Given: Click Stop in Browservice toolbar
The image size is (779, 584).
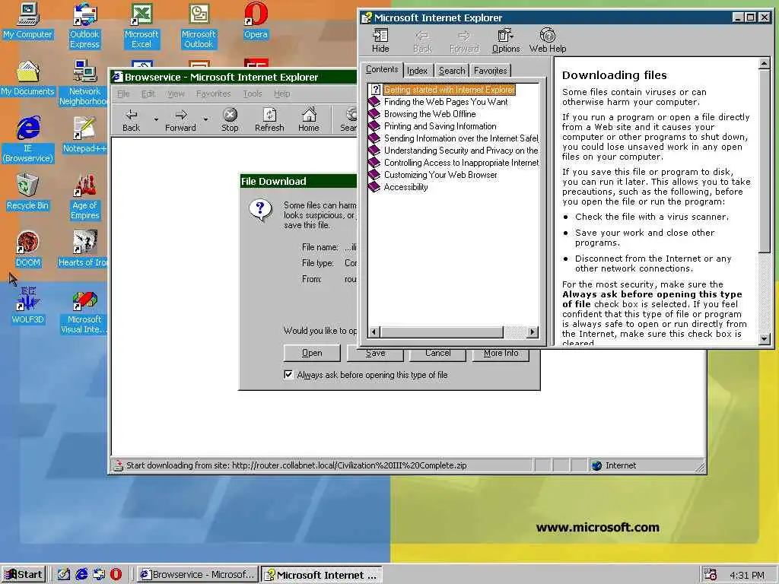Looking at the screenshot, I should pos(230,120).
